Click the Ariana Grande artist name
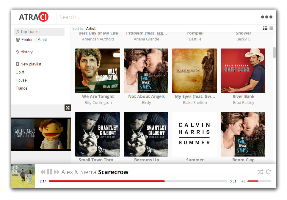 point(146,39)
